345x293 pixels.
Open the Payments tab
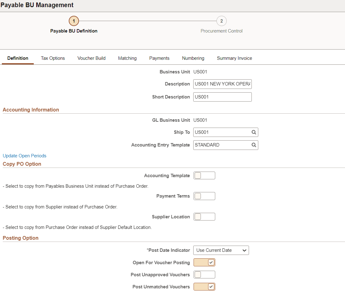159,58
